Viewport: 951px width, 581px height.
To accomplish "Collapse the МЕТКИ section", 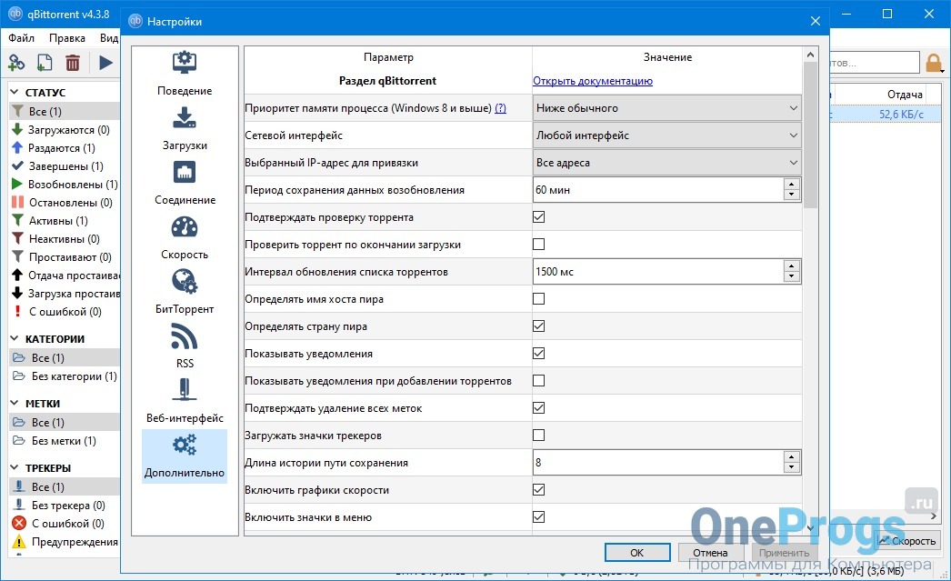I will (x=15, y=404).
